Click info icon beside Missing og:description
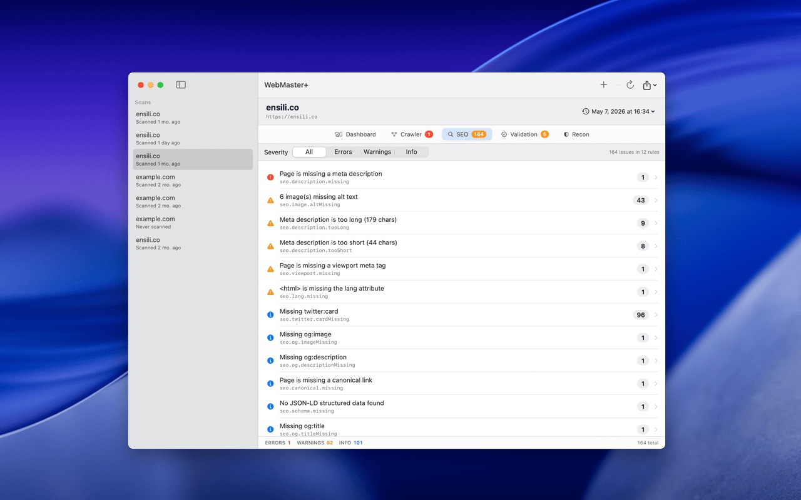The image size is (801, 500). point(270,361)
